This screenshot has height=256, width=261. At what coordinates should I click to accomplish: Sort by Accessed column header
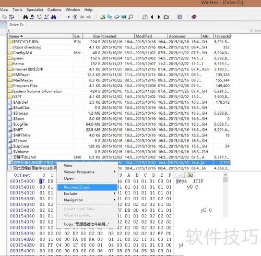point(185,36)
